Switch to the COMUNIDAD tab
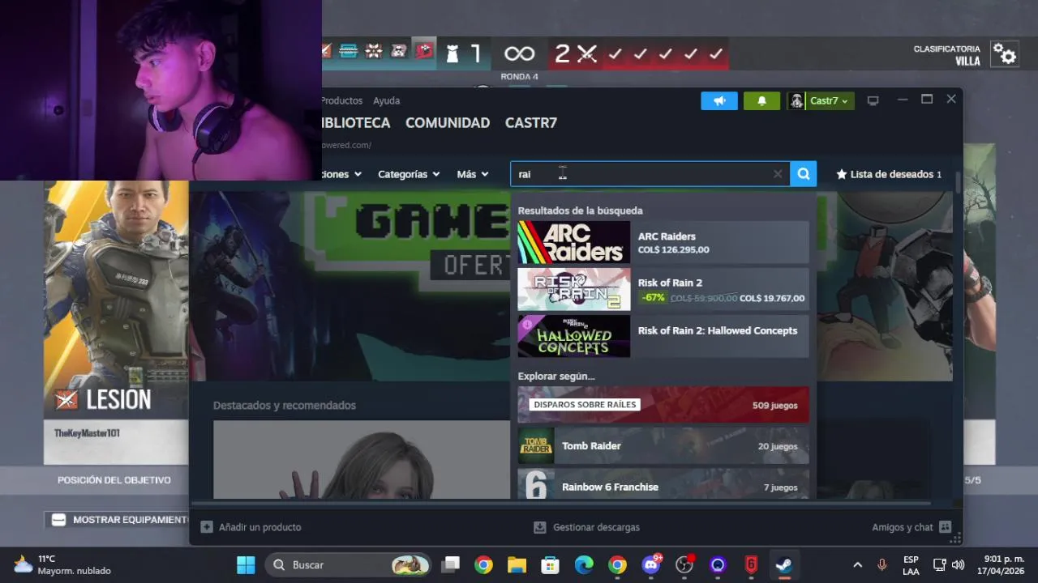Image resolution: width=1038 pixels, height=583 pixels. click(x=448, y=123)
